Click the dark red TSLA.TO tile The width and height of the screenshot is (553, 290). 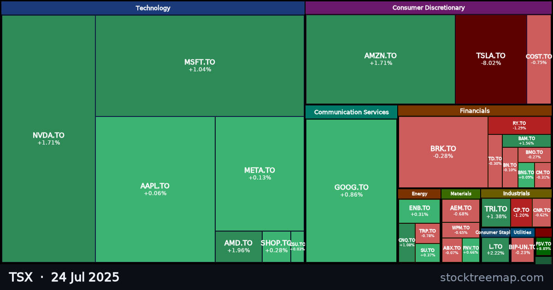tap(491, 59)
